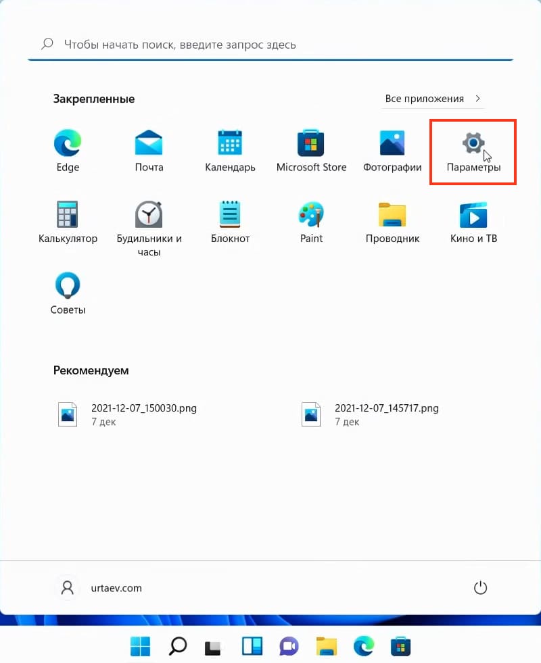
Task: Open recommended file 2021-12-07_150030.png
Action: click(x=127, y=414)
